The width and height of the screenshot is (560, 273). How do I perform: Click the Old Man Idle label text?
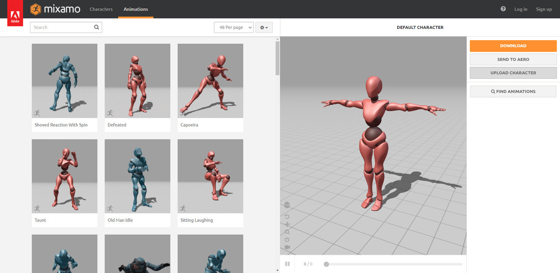coord(120,220)
